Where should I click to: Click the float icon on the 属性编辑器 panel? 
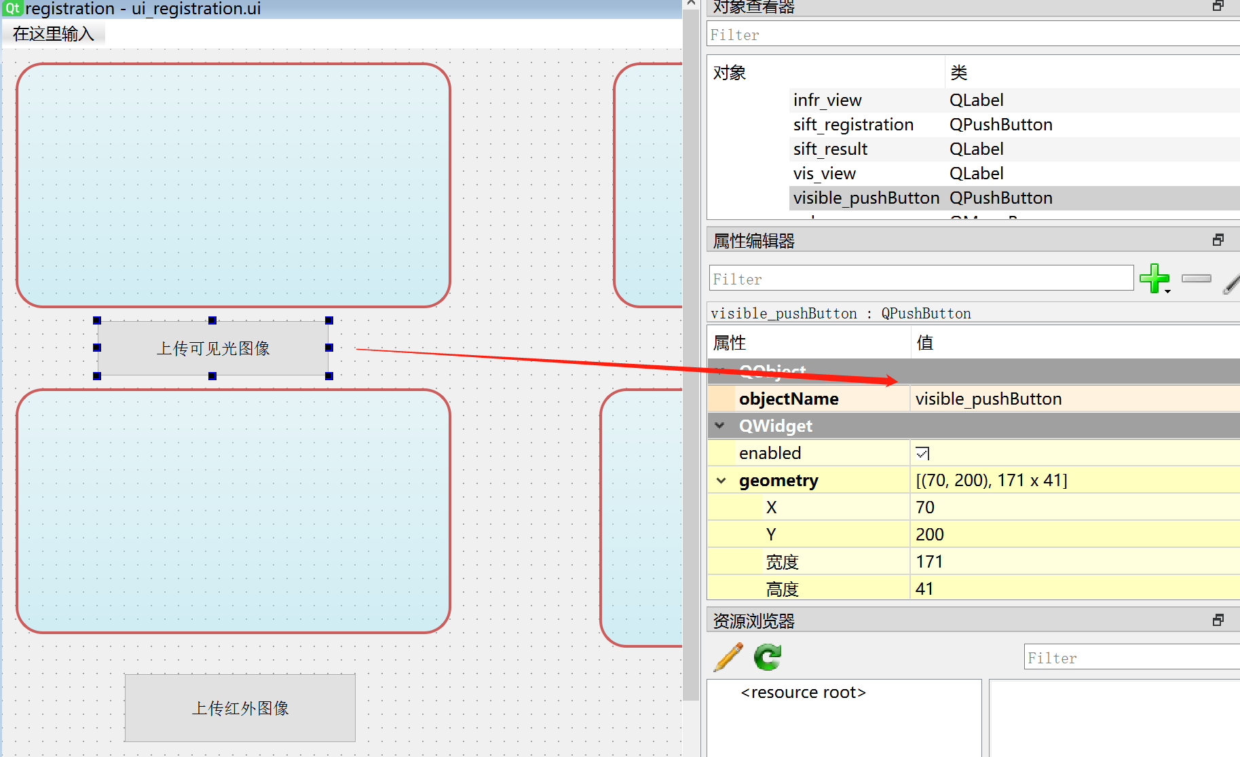point(1218,239)
